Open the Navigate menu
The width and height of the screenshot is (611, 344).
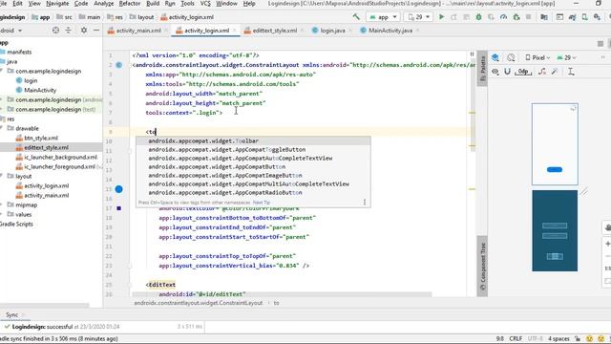pyautogui.click(x=57, y=4)
